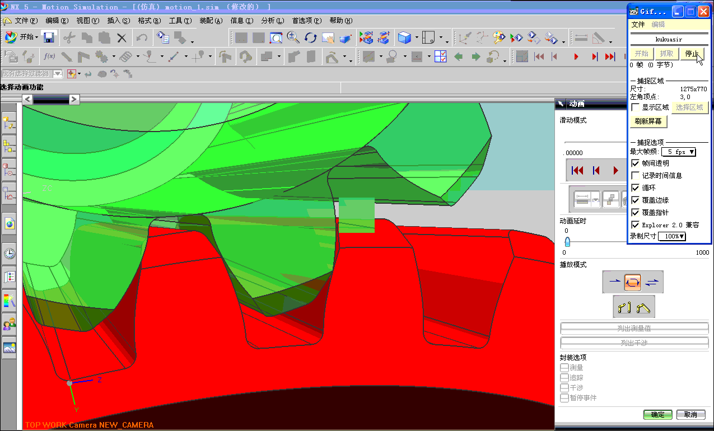This screenshot has height=431, width=714.
Task: Jump to first step in animation dialog
Action: point(577,170)
